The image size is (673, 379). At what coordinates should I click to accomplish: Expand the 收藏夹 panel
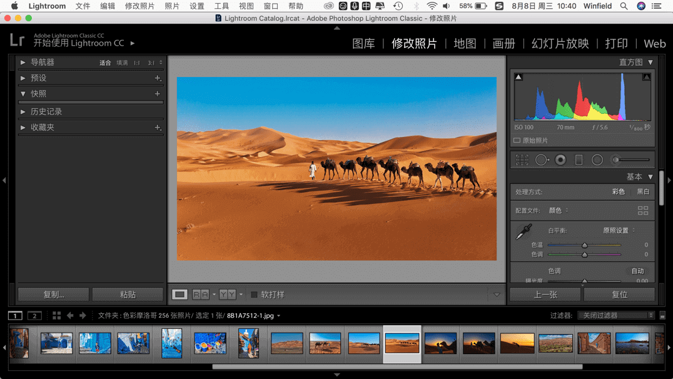pos(23,128)
